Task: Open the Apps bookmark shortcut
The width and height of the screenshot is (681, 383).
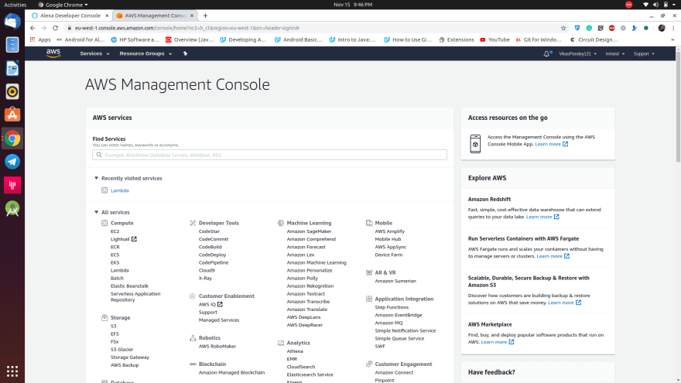Action: (x=40, y=39)
